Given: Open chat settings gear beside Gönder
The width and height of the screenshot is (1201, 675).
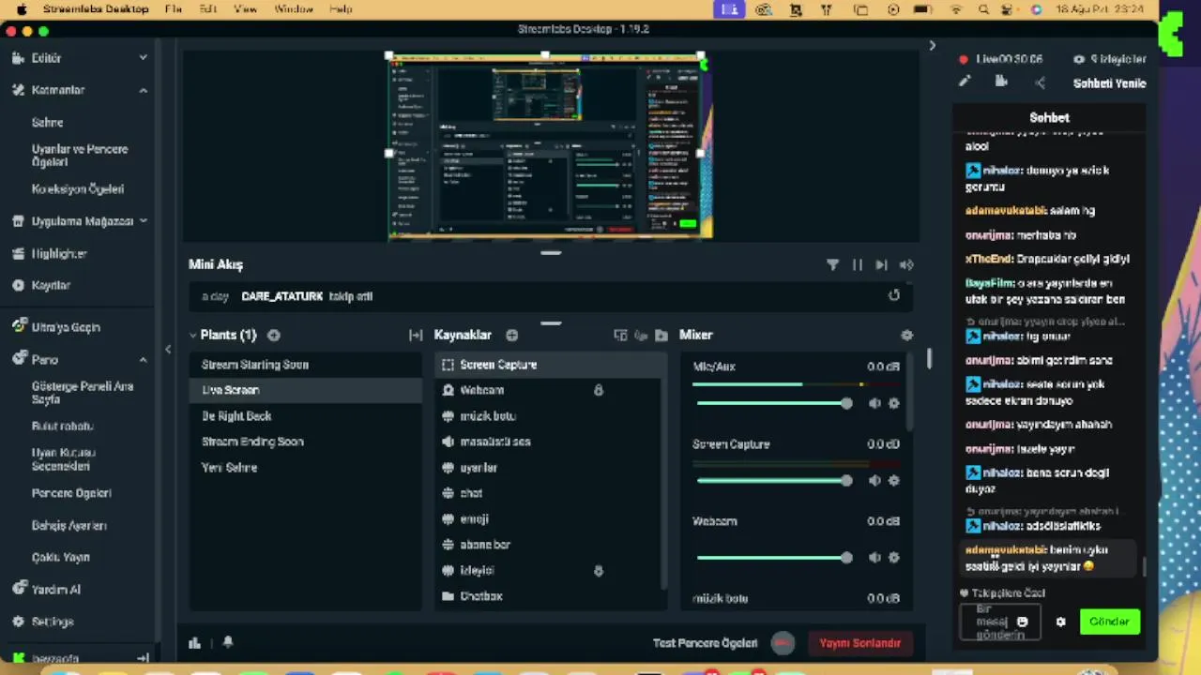Looking at the screenshot, I should tap(1060, 622).
